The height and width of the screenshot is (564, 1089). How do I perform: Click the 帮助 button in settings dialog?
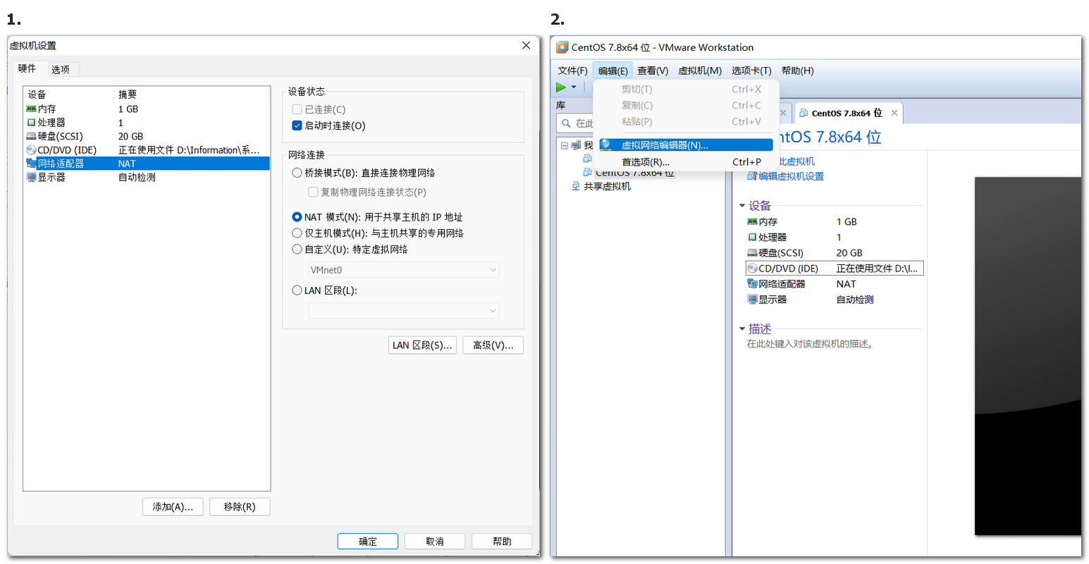pyautogui.click(x=502, y=541)
